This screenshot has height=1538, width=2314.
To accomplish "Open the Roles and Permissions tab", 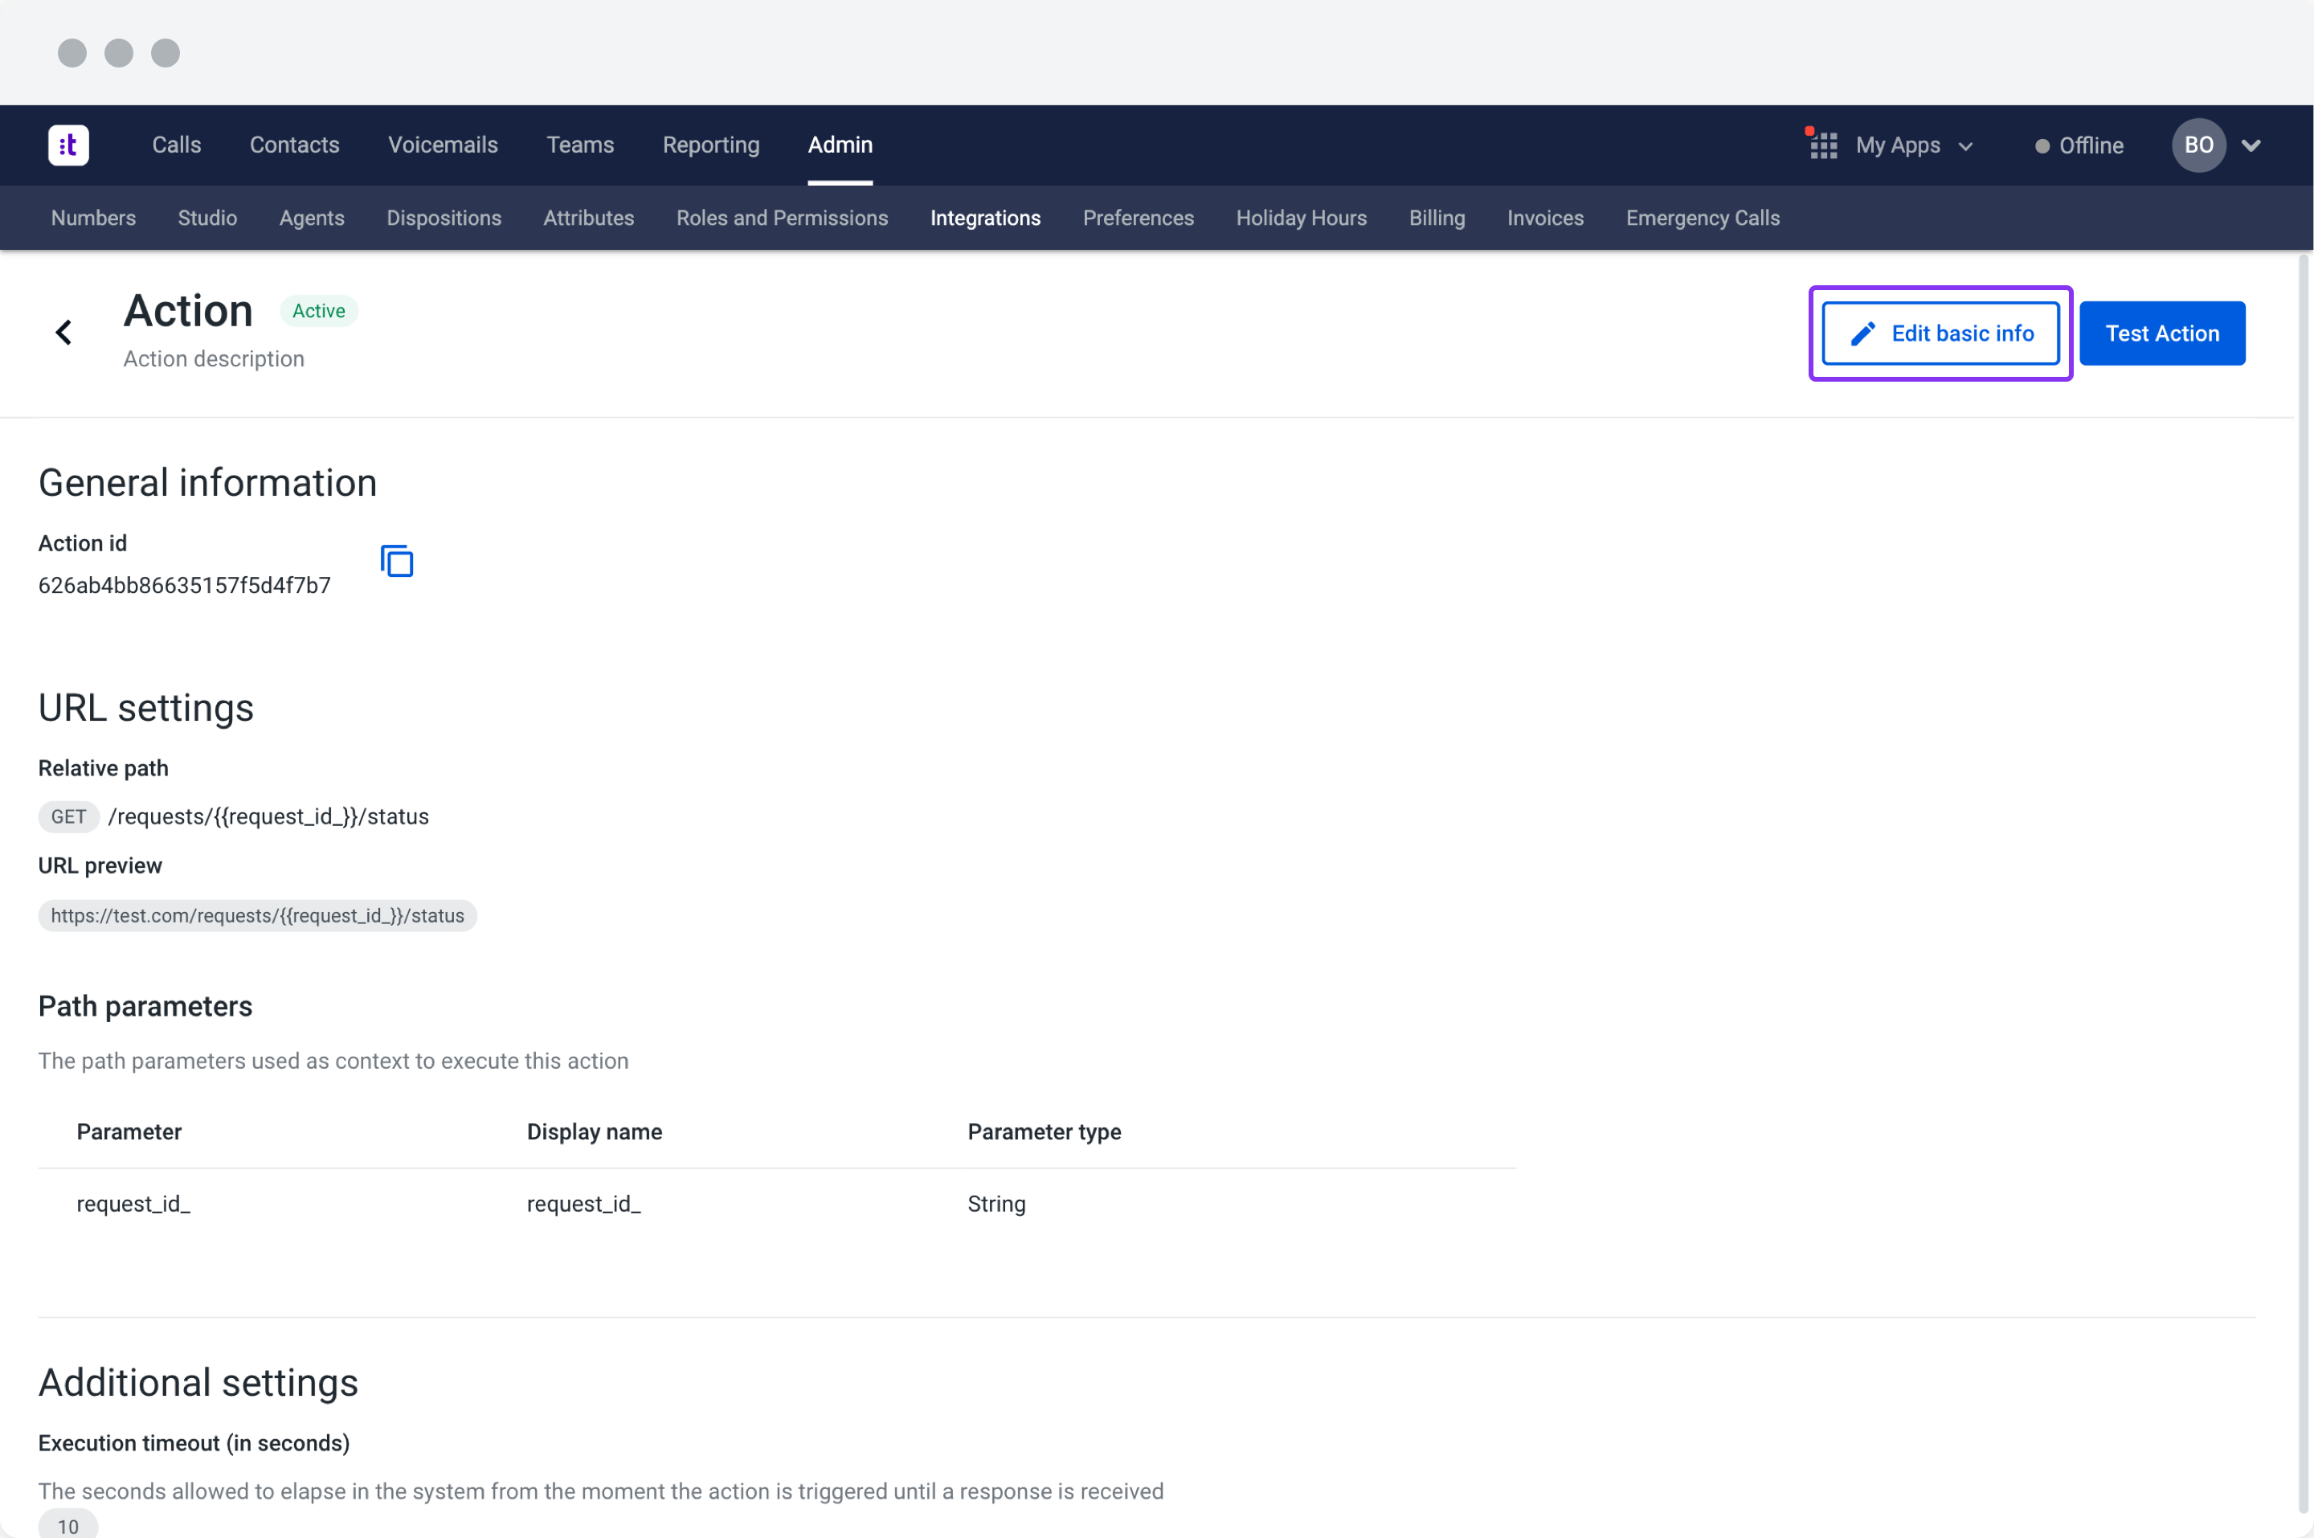I will click(782, 218).
